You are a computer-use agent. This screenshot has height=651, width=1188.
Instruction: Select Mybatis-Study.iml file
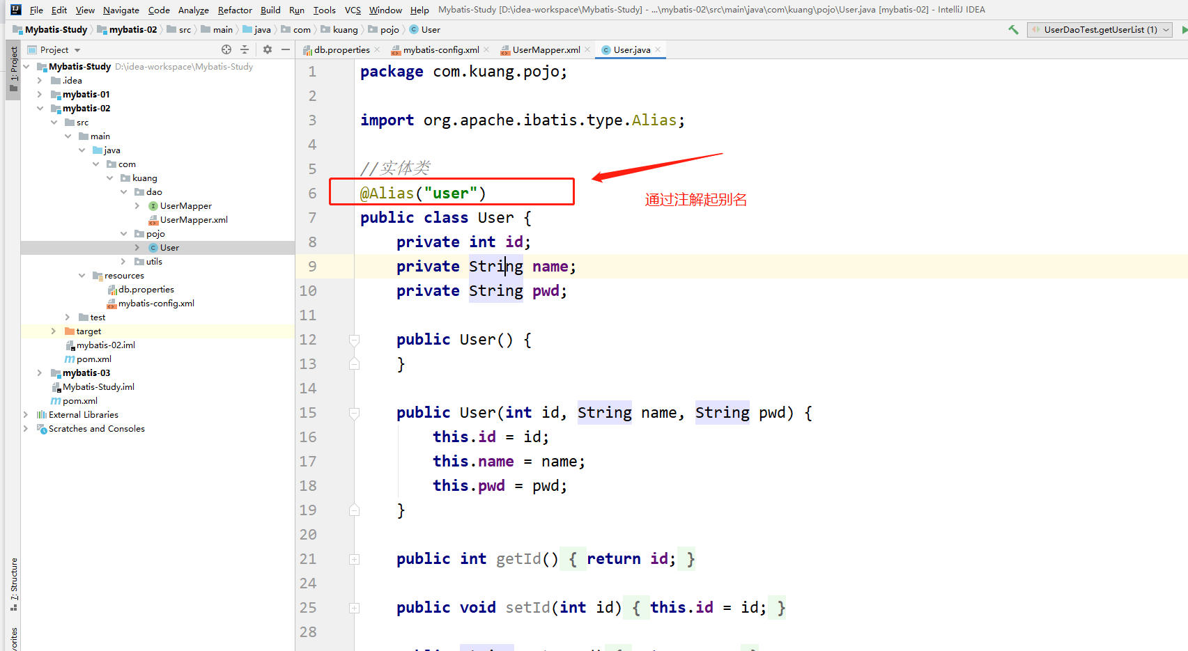pyautogui.click(x=98, y=387)
